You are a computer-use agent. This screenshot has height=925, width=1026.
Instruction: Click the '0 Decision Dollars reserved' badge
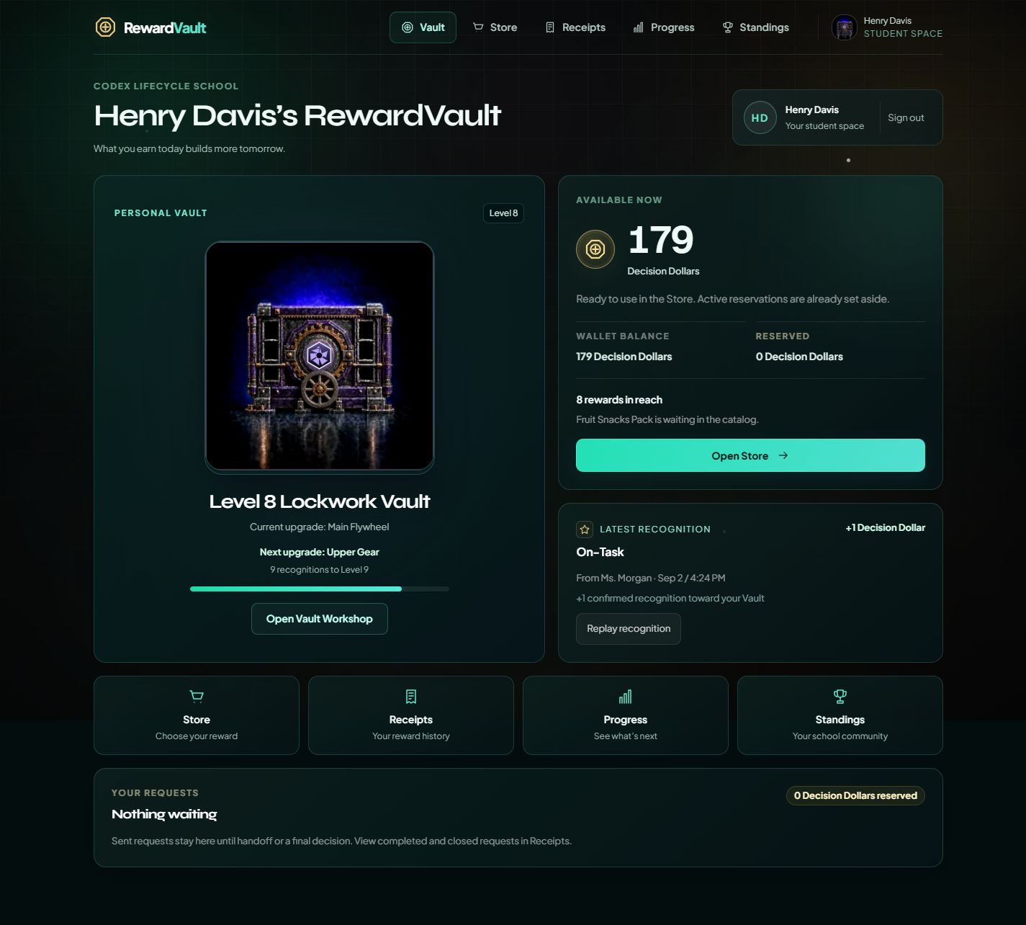click(x=855, y=795)
